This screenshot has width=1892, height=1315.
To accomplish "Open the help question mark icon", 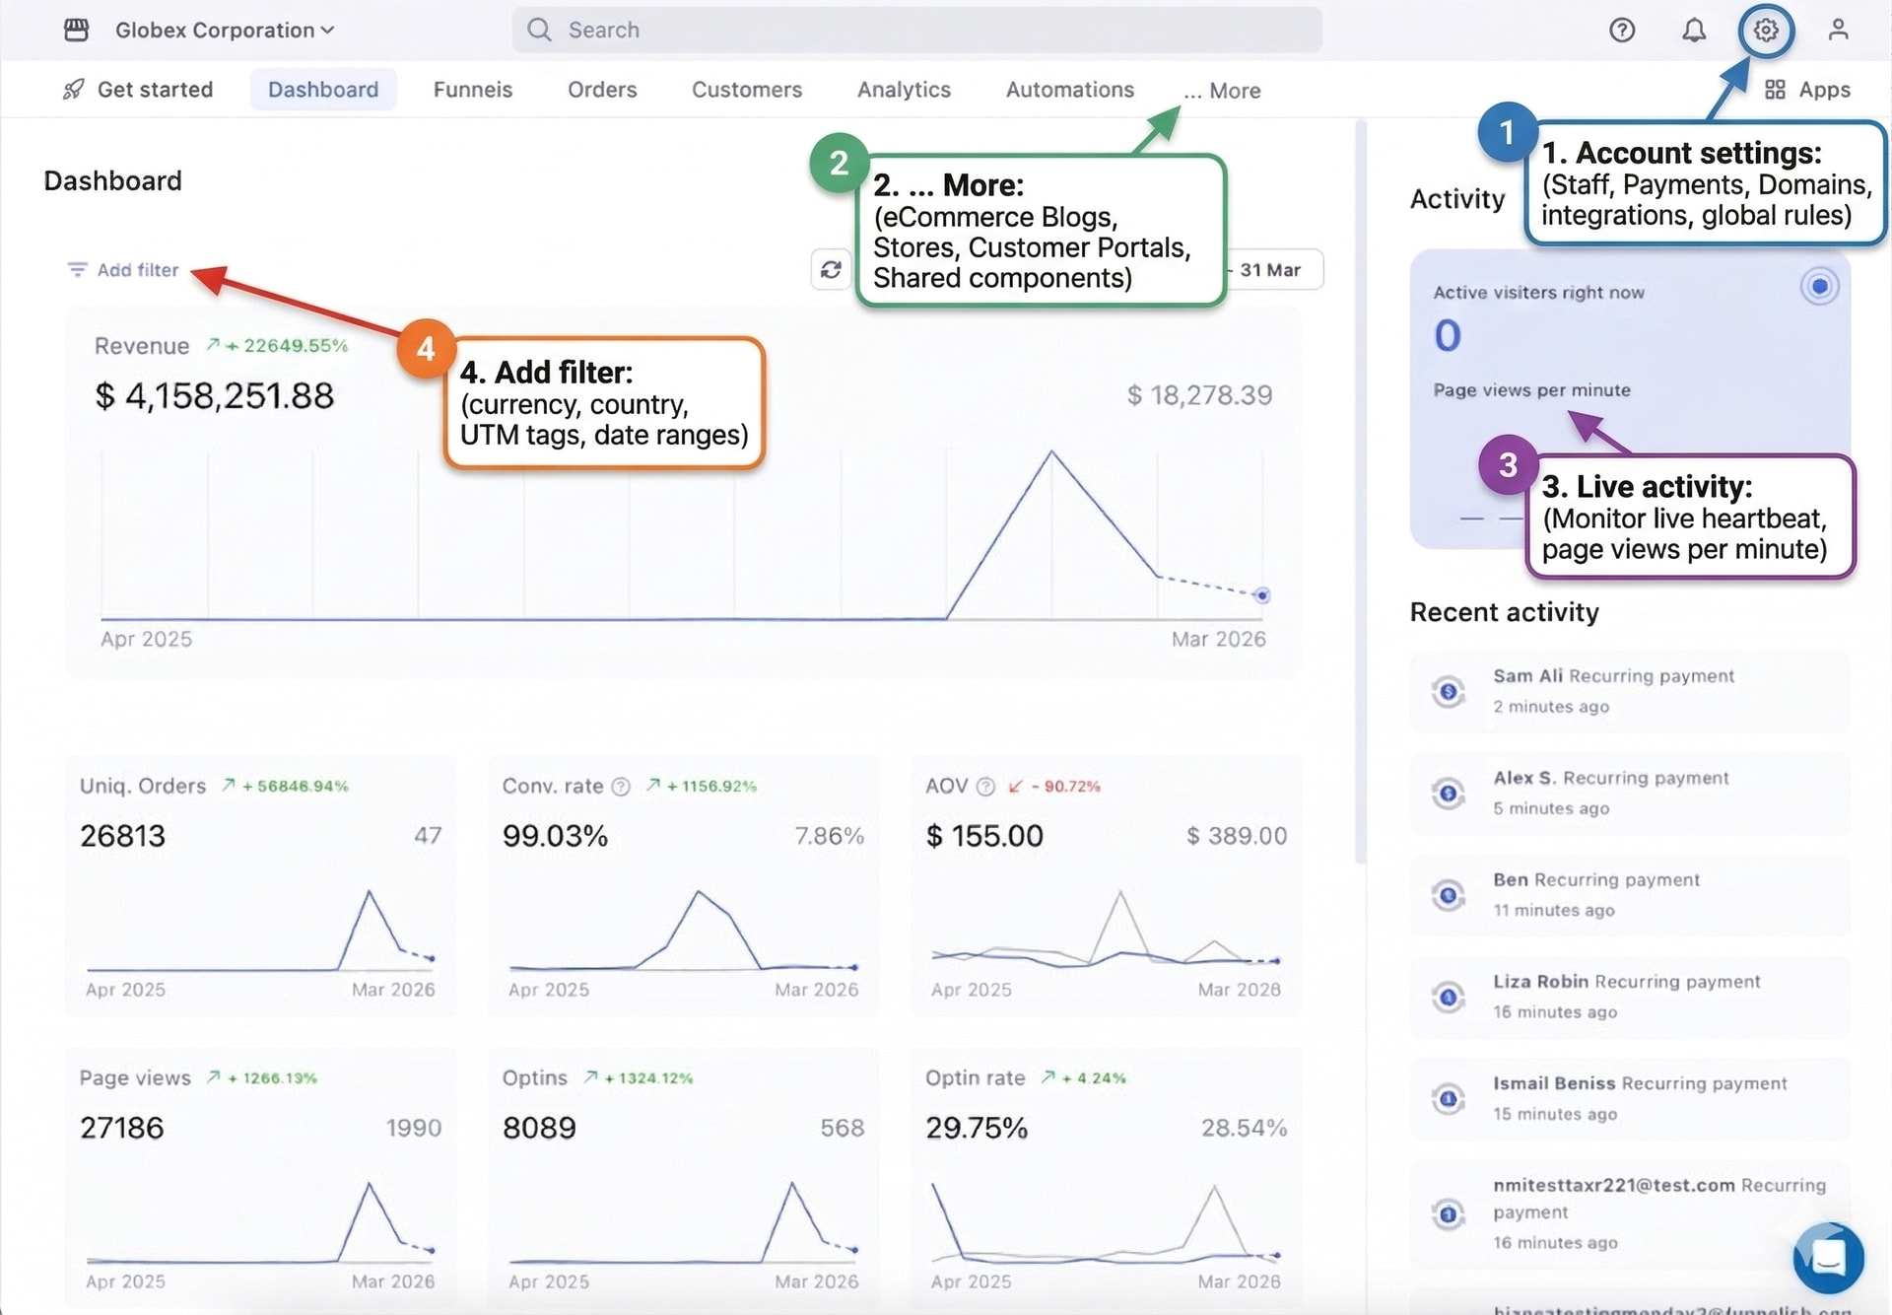I will tap(1621, 31).
